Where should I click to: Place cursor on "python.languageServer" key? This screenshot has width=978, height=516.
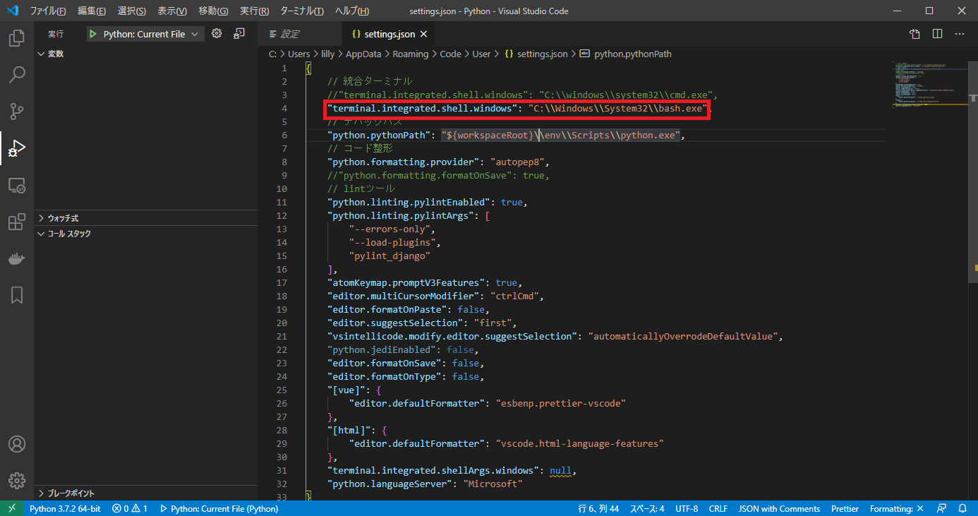[390, 484]
